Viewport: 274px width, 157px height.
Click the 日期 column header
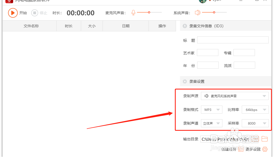[125, 26]
